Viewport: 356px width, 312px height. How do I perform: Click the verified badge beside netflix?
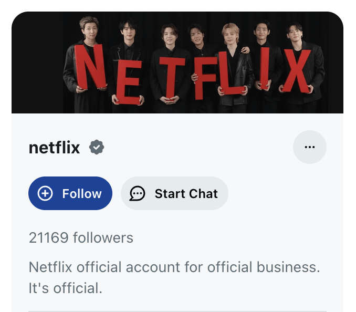pyautogui.click(x=96, y=148)
